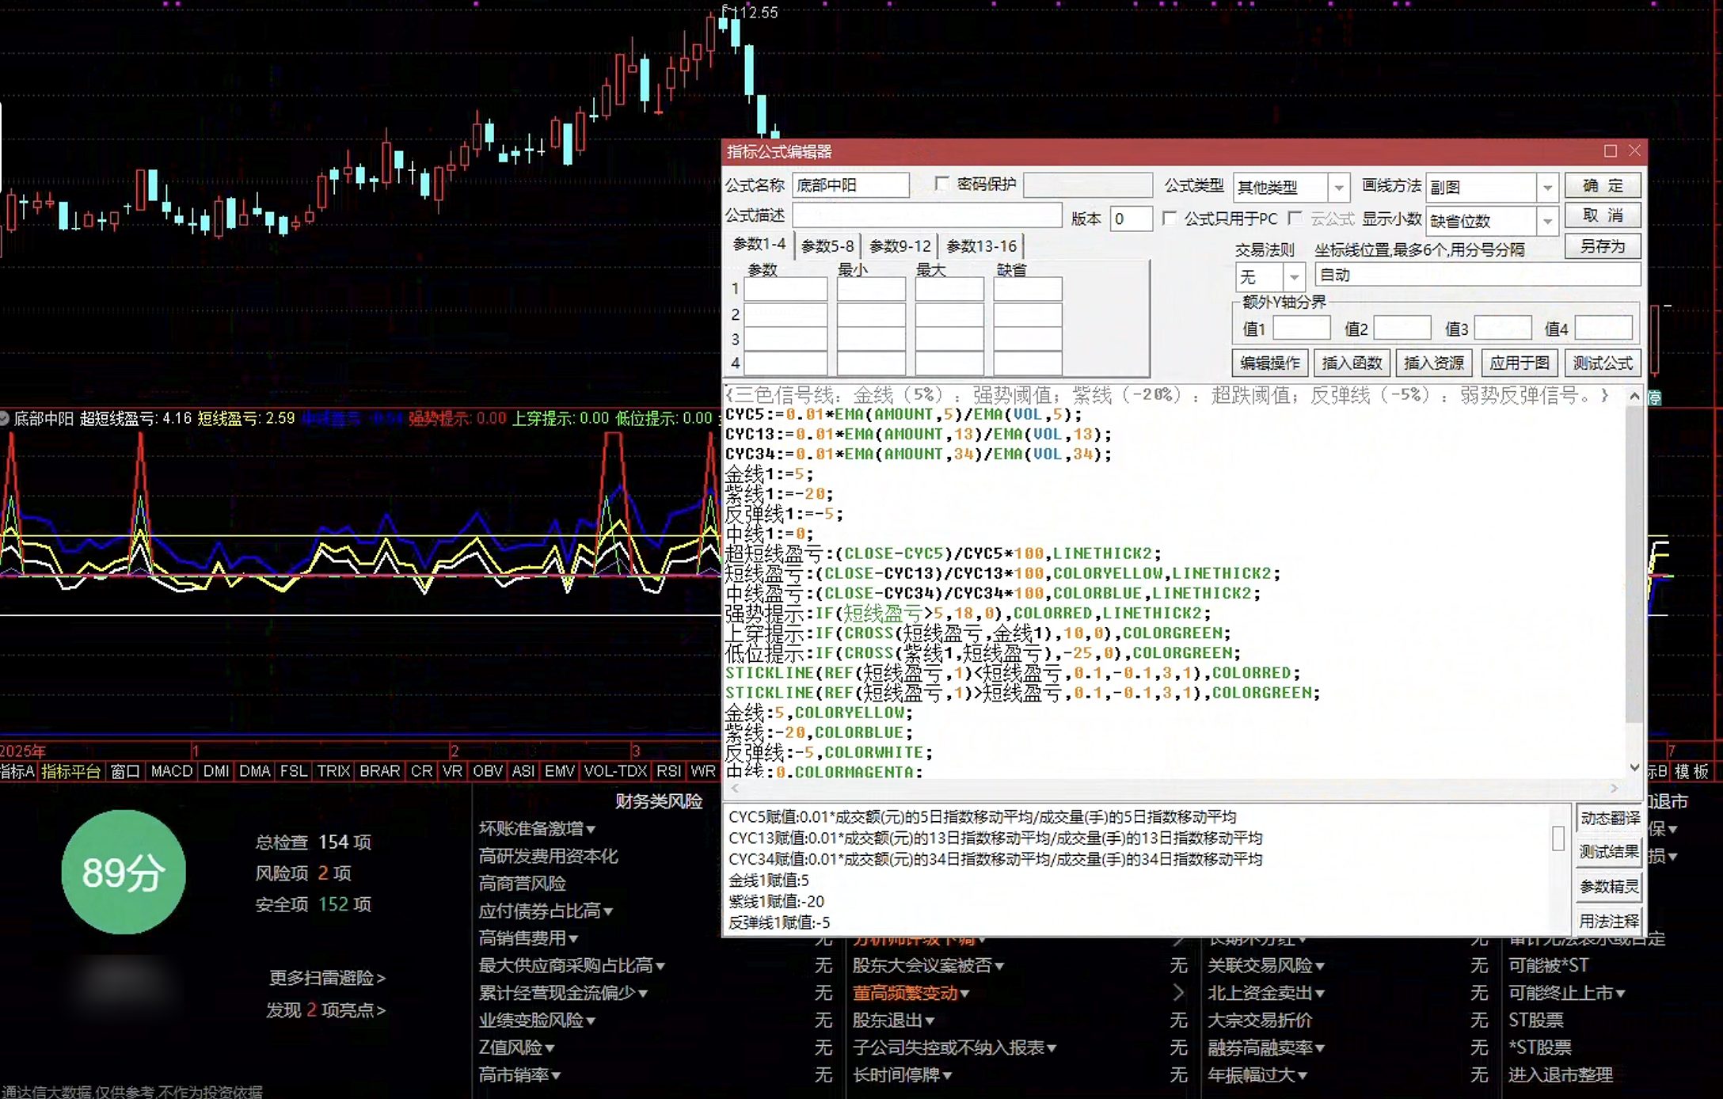Image resolution: width=1723 pixels, height=1099 pixels.
Task: Click 测试公式 button
Action: click(x=1603, y=363)
